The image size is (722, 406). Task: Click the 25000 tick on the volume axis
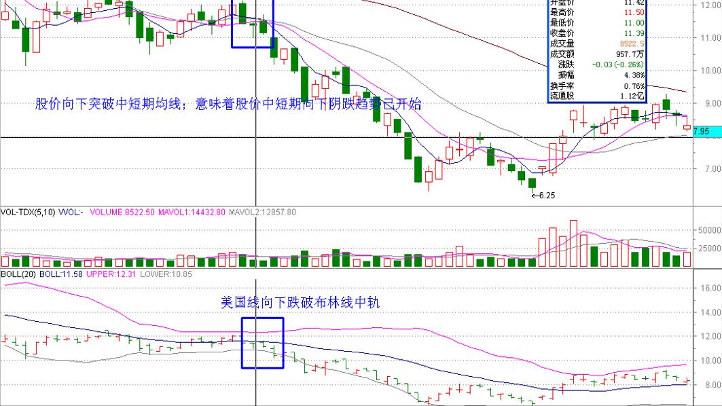[710, 248]
